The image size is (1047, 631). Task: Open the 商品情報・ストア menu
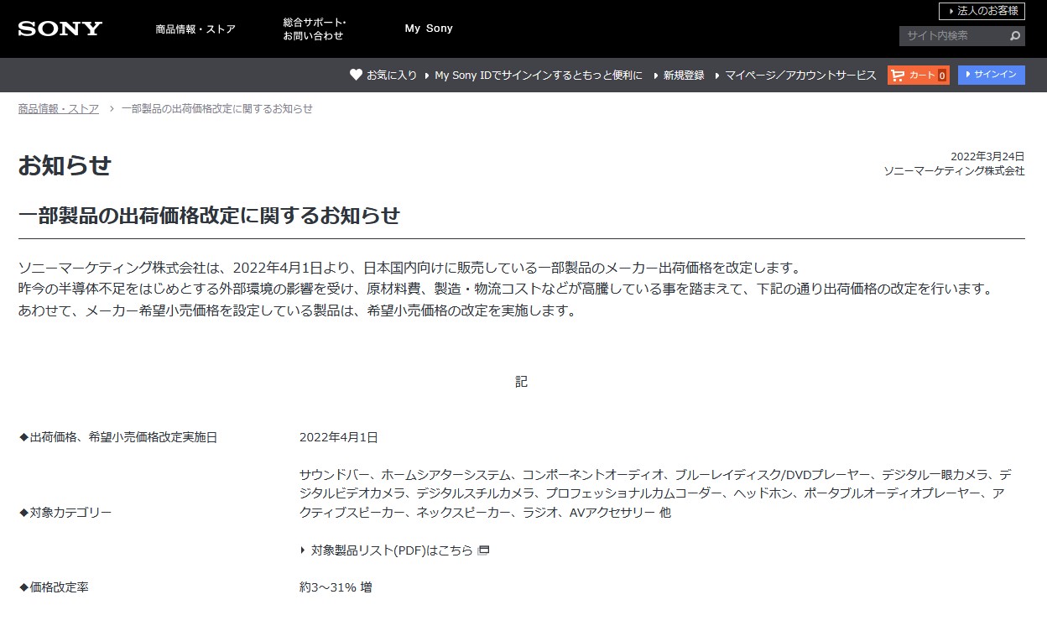[x=195, y=29]
